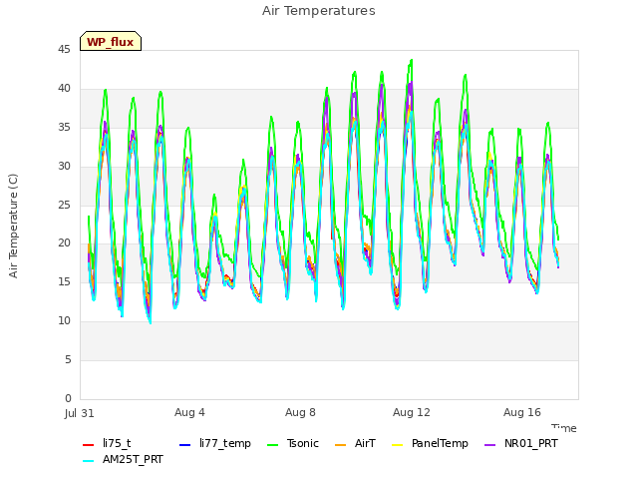Click the 35 y-axis tick label

coord(64,128)
